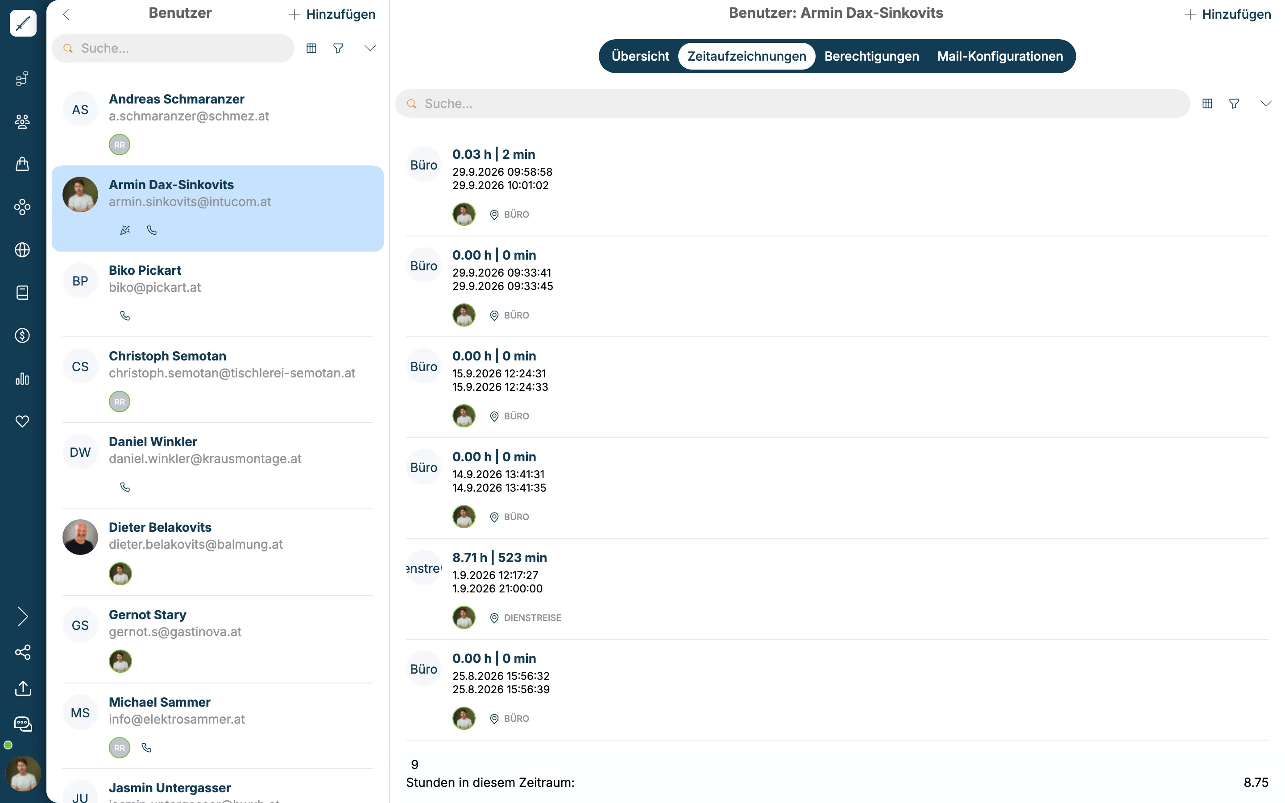
Task: Expand the sidebar with the right chevron
Action: pos(23,617)
